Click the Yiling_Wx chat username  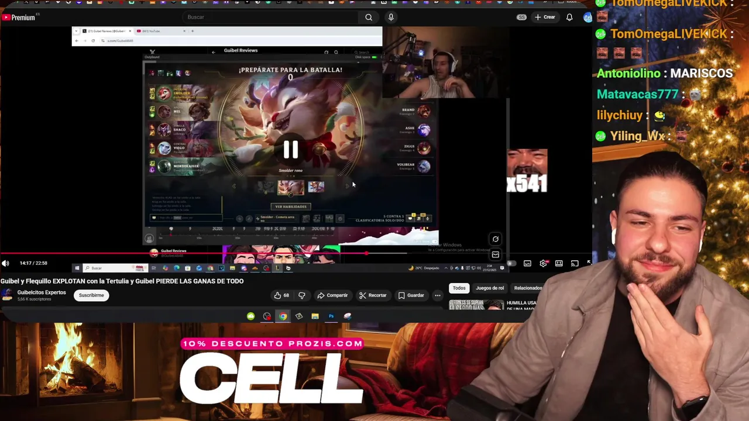[638, 136]
